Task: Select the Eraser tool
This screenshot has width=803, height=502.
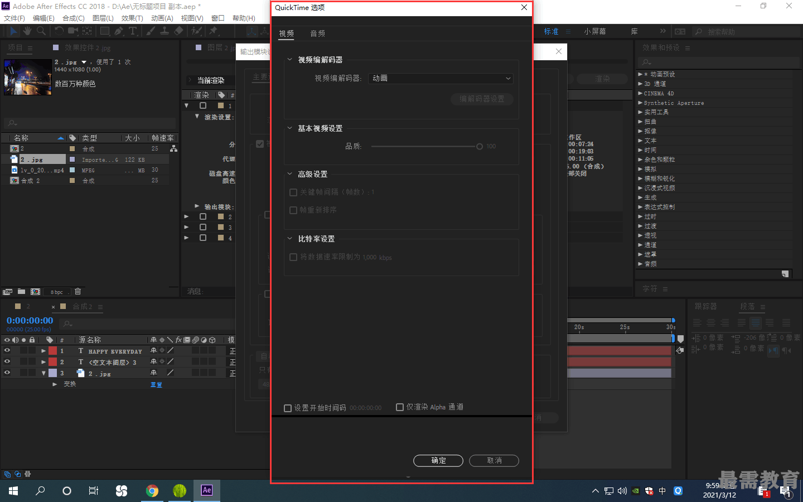Action: pos(178,31)
